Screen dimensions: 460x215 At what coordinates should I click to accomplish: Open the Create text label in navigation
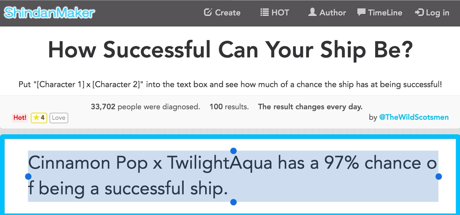(228, 13)
